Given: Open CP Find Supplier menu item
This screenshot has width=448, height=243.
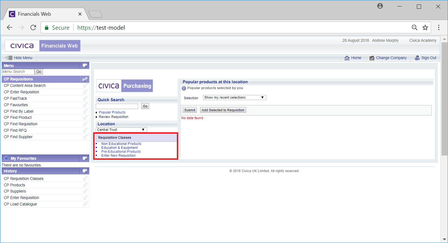Looking at the screenshot, I should [18, 137].
